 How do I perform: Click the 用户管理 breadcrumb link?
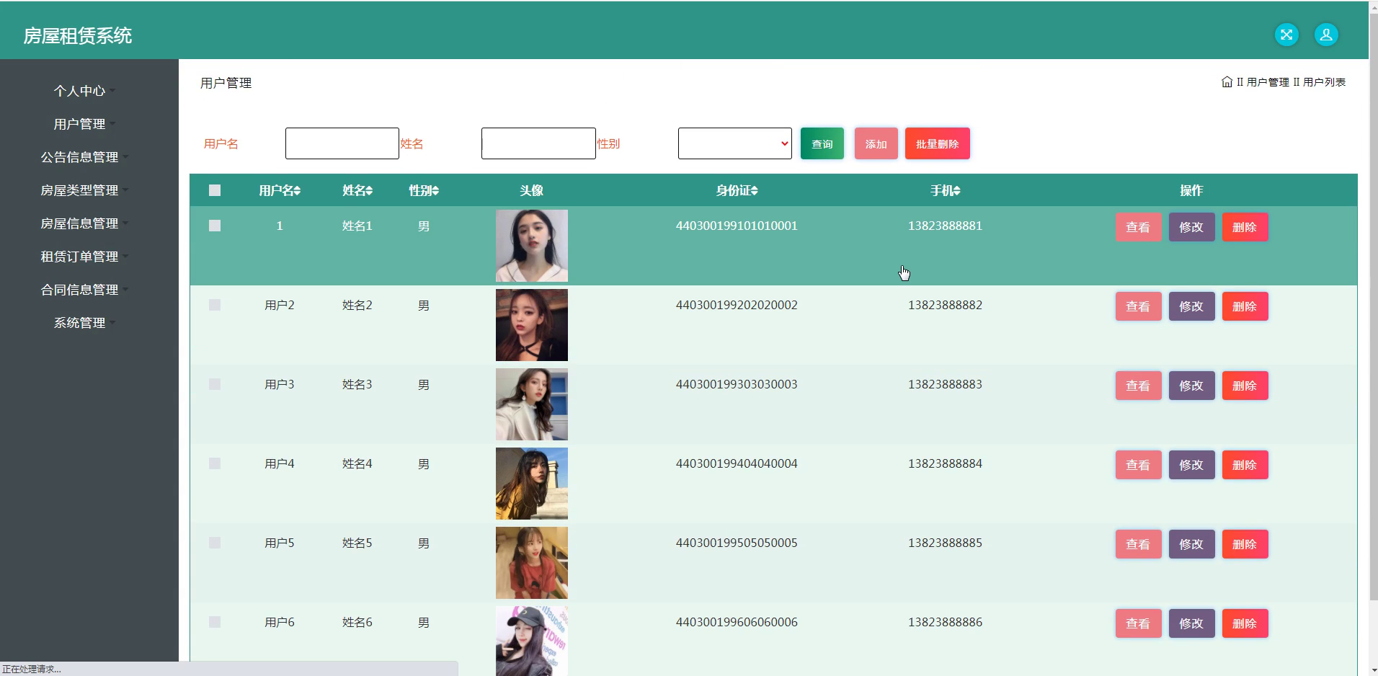[1268, 82]
